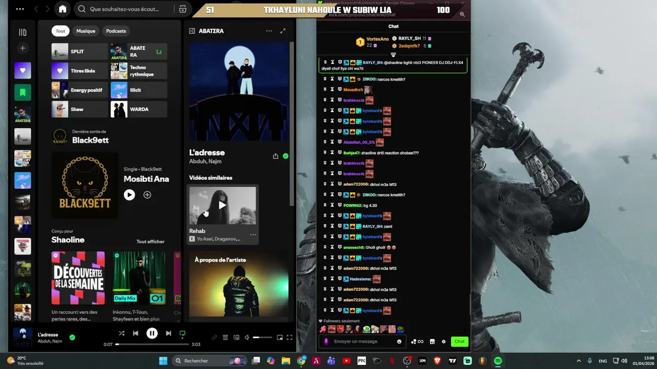Pause the current song
657x369 pixels.
tap(152, 333)
